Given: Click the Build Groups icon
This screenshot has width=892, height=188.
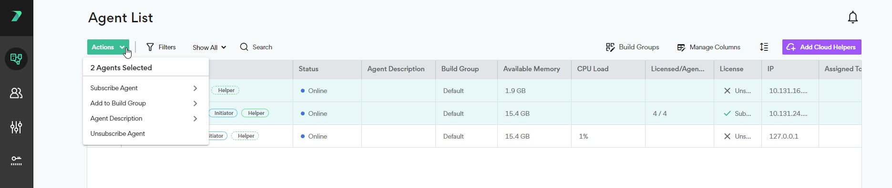Looking at the screenshot, I should 610,47.
